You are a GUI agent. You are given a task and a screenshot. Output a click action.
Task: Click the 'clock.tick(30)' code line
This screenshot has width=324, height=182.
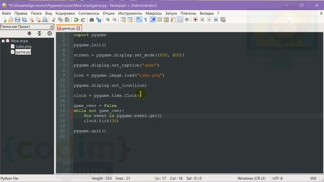click(x=101, y=121)
